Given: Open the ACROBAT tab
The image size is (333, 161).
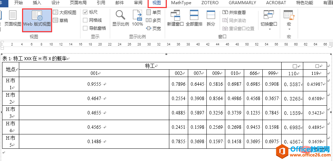Looking at the screenshot, I should [x=276, y=3].
